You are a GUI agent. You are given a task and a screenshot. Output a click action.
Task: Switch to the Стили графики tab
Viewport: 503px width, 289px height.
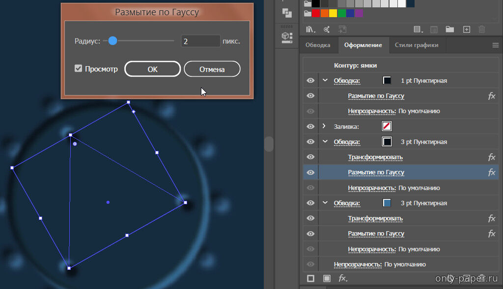[x=417, y=45]
